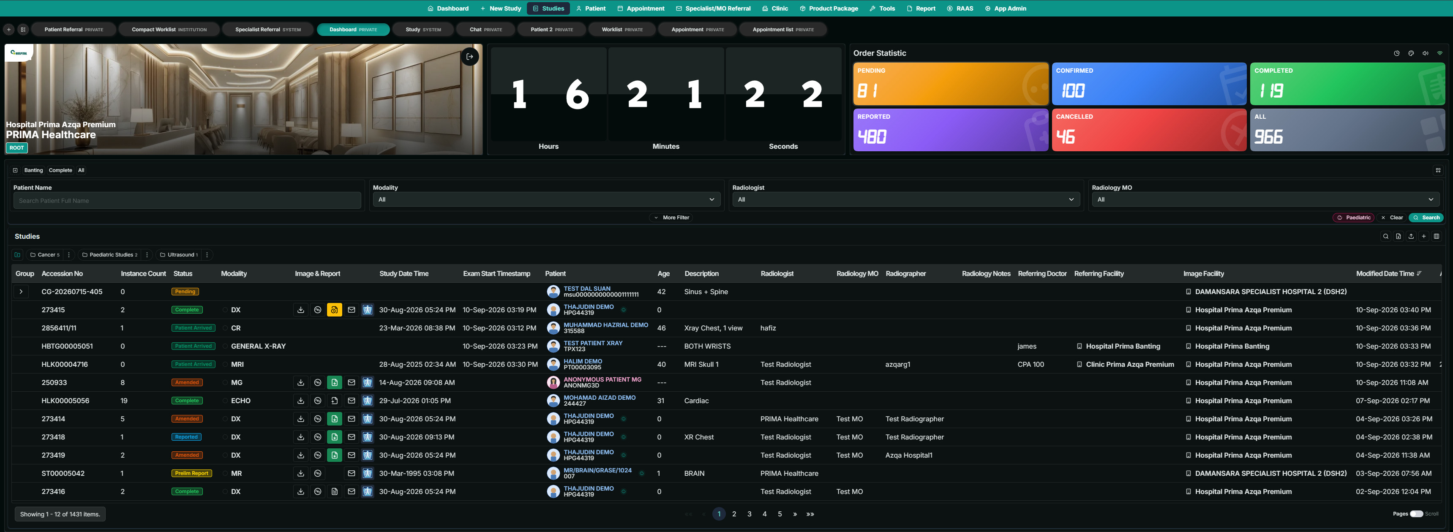The height and width of the screenshot is (532, 1453).
Task: Toggle the Paediatric filter pill
Action: coord(1354,217)
